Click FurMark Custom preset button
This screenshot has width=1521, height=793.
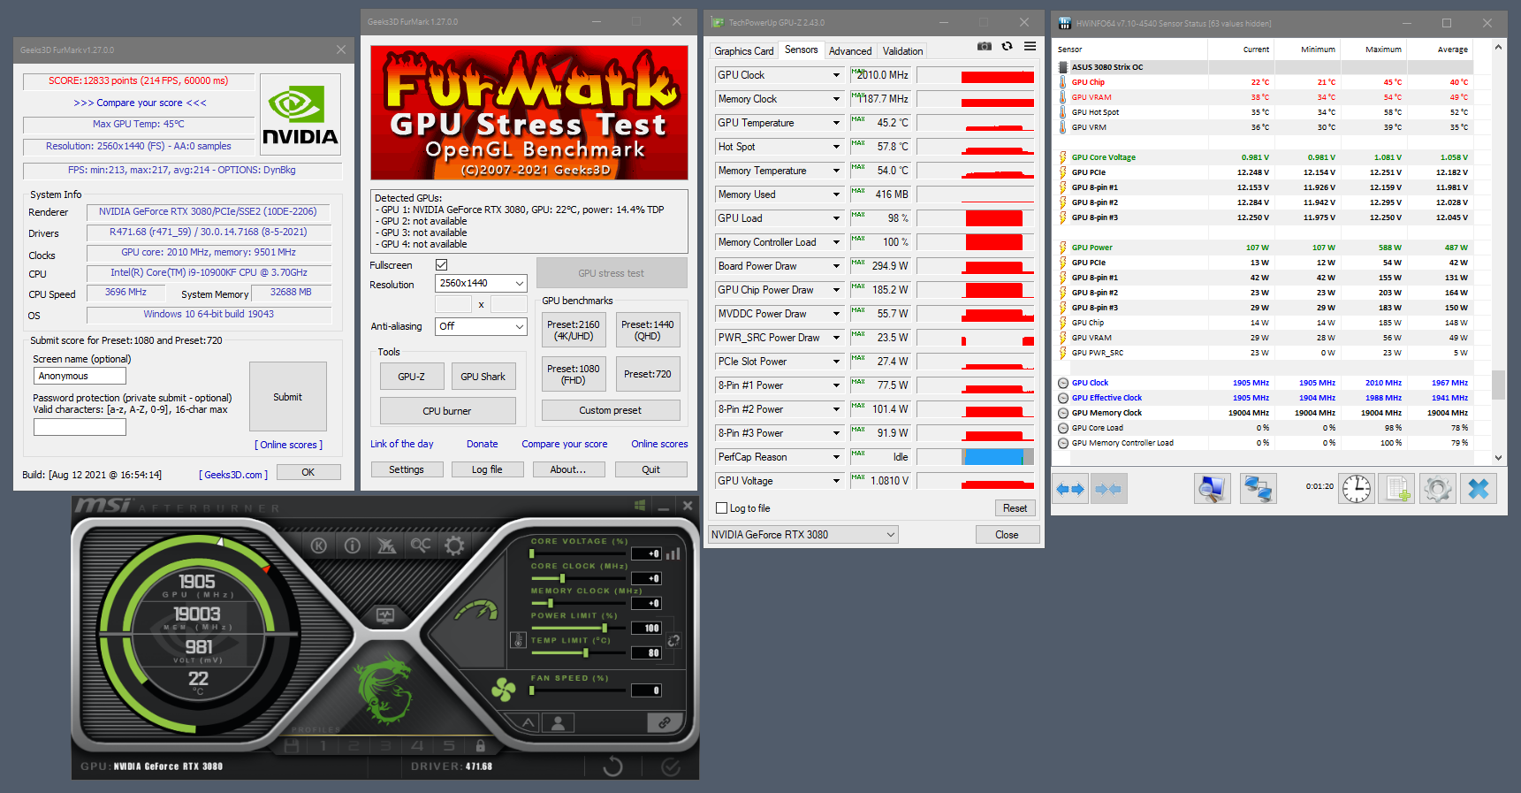pyautogui.click(x=611, y=410)
